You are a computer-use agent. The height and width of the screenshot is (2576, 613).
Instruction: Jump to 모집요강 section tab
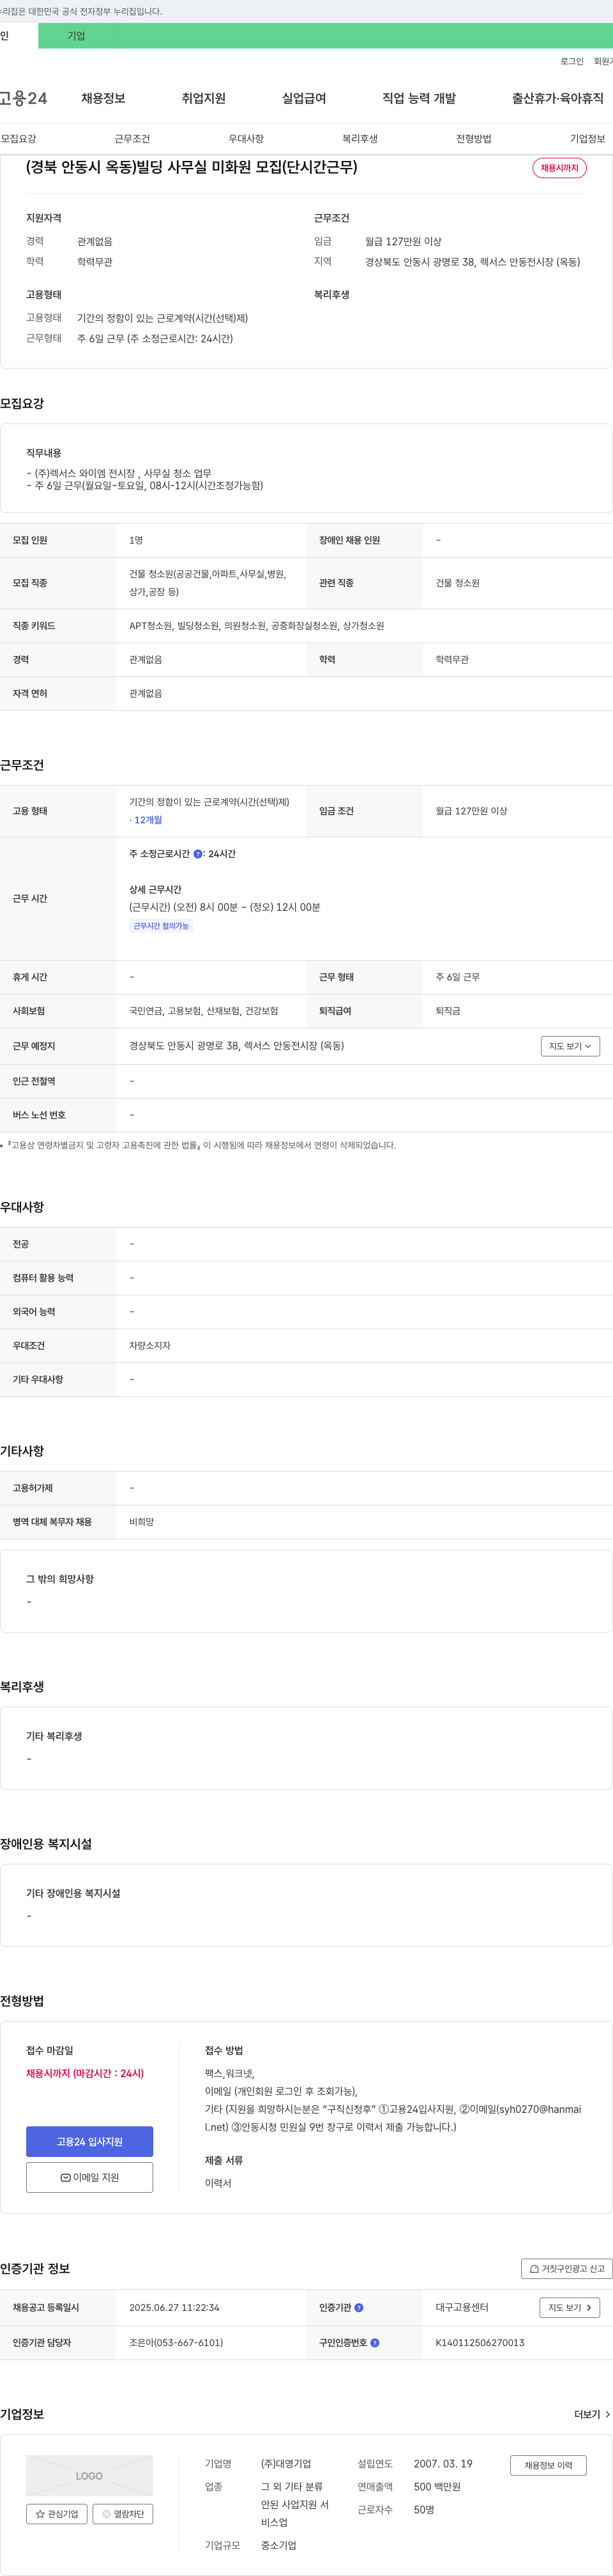point(18,139)
